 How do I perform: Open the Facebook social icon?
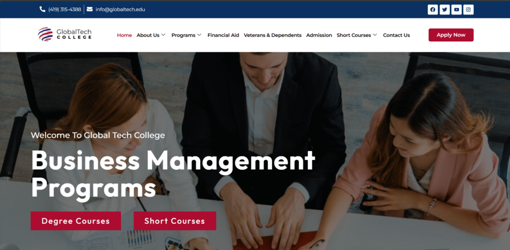(x=433, y=10)
